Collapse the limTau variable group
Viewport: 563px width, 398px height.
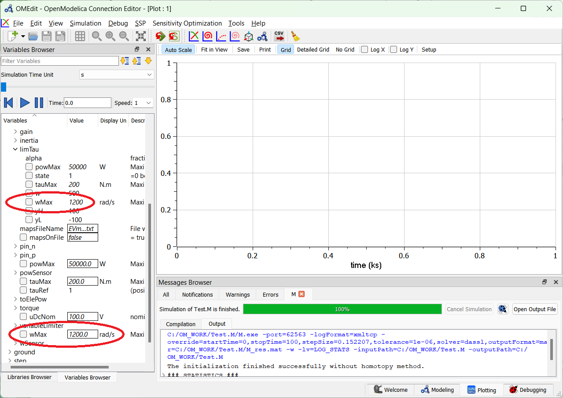pyautogui.click(x=15, y=149)
